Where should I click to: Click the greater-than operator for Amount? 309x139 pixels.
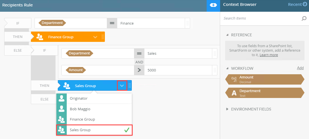(x=139, y=70)
